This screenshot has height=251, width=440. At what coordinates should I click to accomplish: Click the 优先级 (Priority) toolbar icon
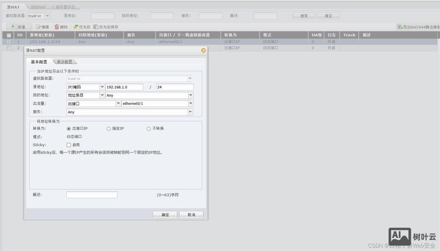(x=76, y=27)
